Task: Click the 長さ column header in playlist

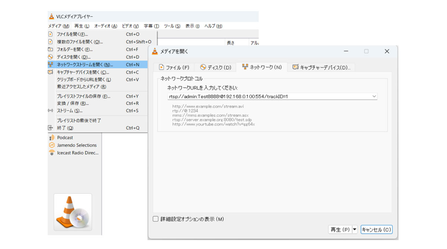Action: (231, 43)
